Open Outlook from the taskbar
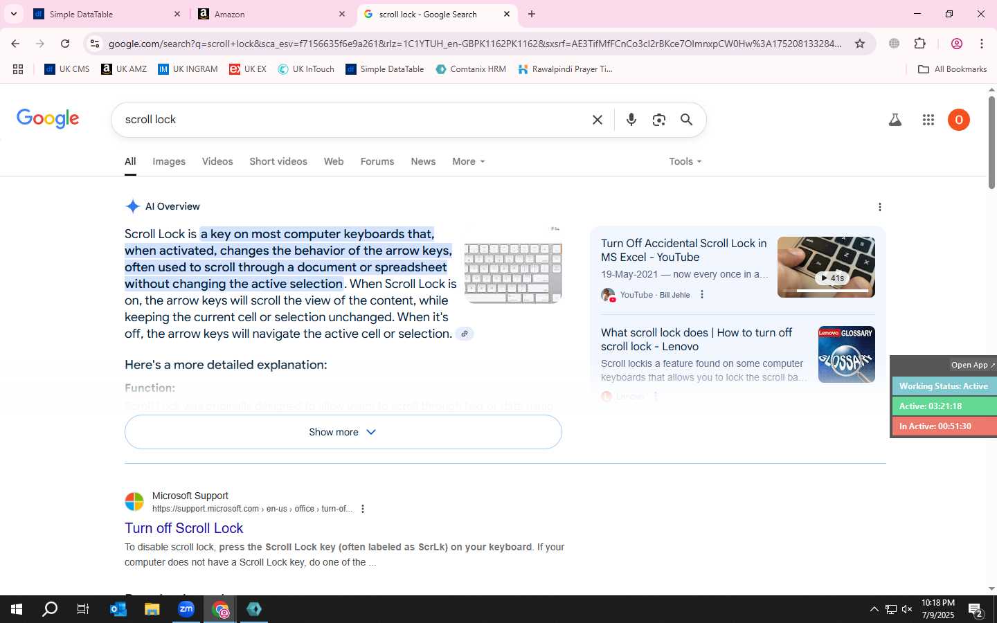 click(x=118, y=609)
